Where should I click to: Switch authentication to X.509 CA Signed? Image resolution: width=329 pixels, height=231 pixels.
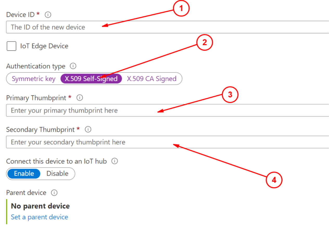click(x=151, y=79)
